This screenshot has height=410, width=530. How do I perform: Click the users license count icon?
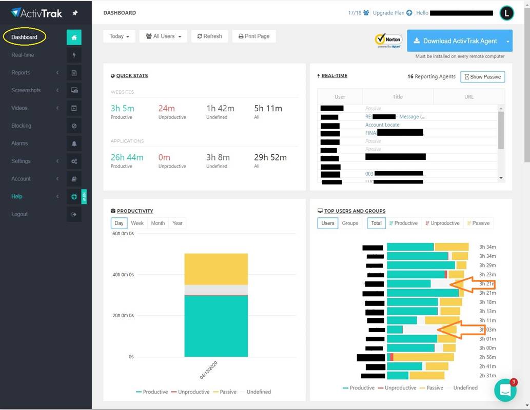[x=366, y=13]
